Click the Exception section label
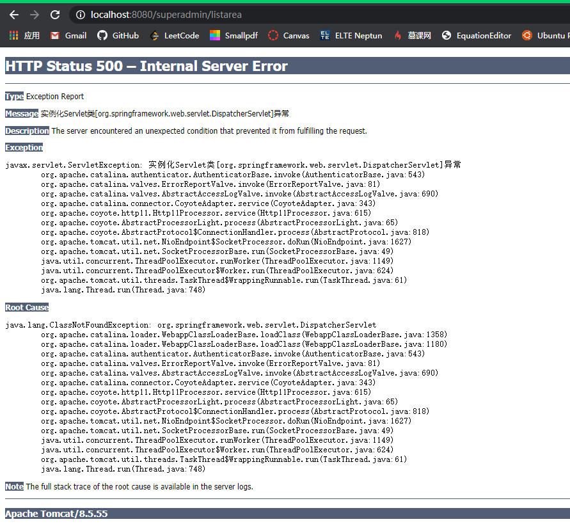The width and height of the screenshot is (570, 524). coord(24,147)
